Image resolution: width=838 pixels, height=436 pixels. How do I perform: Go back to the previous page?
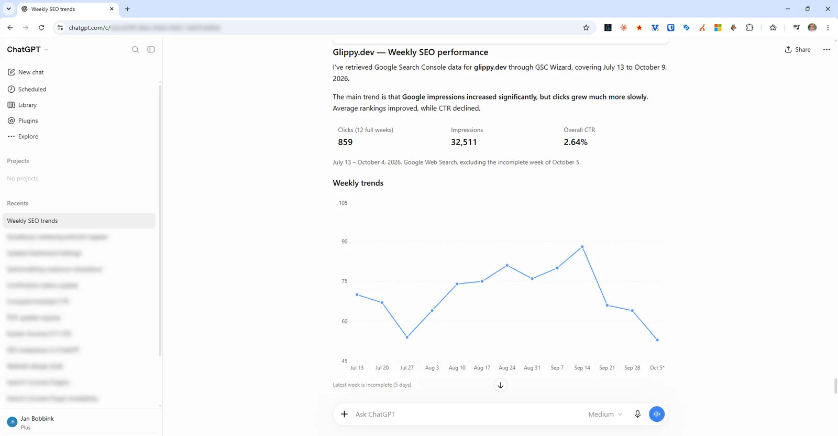click(x=10, y=28)
